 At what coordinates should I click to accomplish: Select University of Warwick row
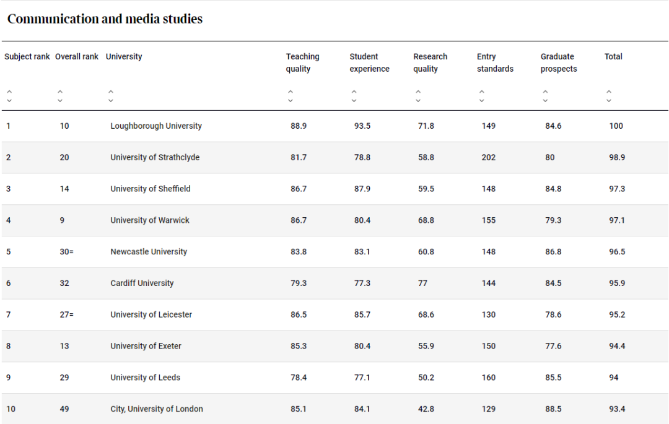335,220
